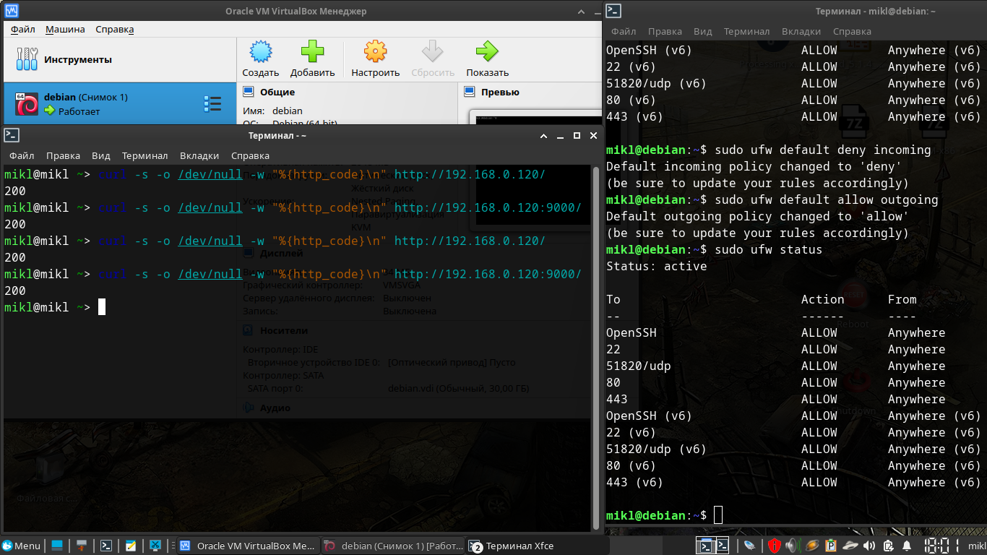
Task: Click the taskbar clock
Action: coord(941,546)
